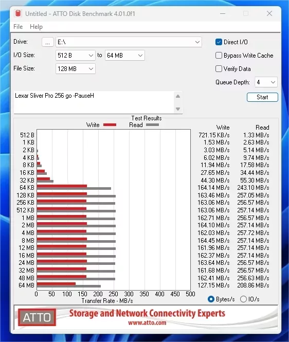Viewport: 289px width, 342px height.
Task: Click the red Write legend swatch
Action: click(x=110, y=125)
